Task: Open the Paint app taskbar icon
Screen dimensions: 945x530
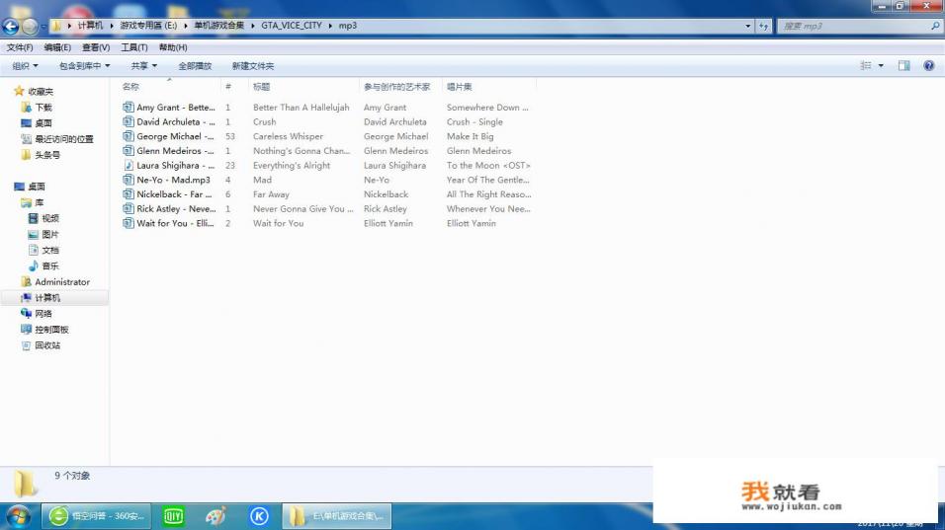Action: pos(215,515)
